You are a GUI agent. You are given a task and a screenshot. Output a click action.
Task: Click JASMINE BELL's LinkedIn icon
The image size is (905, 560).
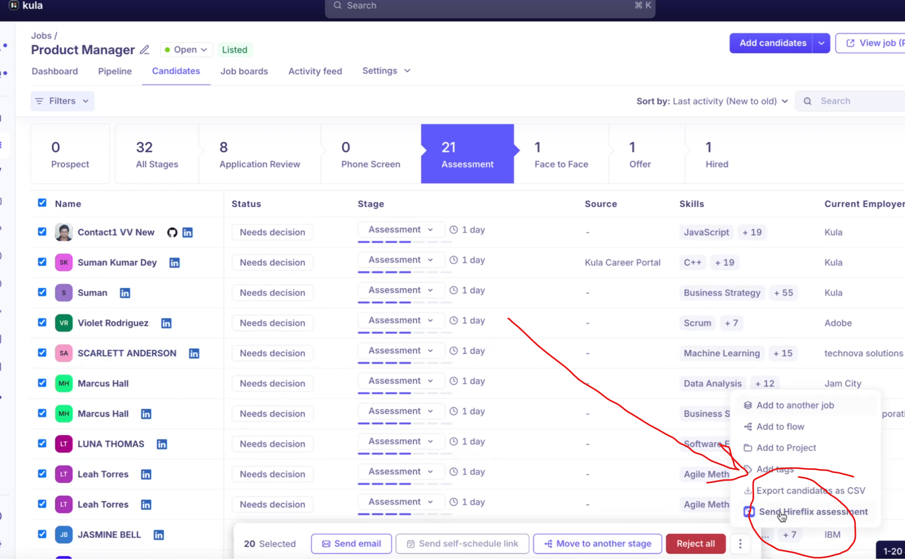pos(159,535)
